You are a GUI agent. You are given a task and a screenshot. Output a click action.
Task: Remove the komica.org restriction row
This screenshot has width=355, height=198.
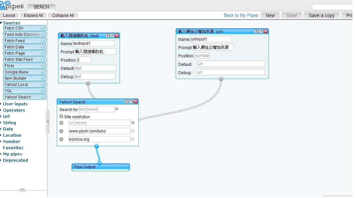(x=61, y=139)
